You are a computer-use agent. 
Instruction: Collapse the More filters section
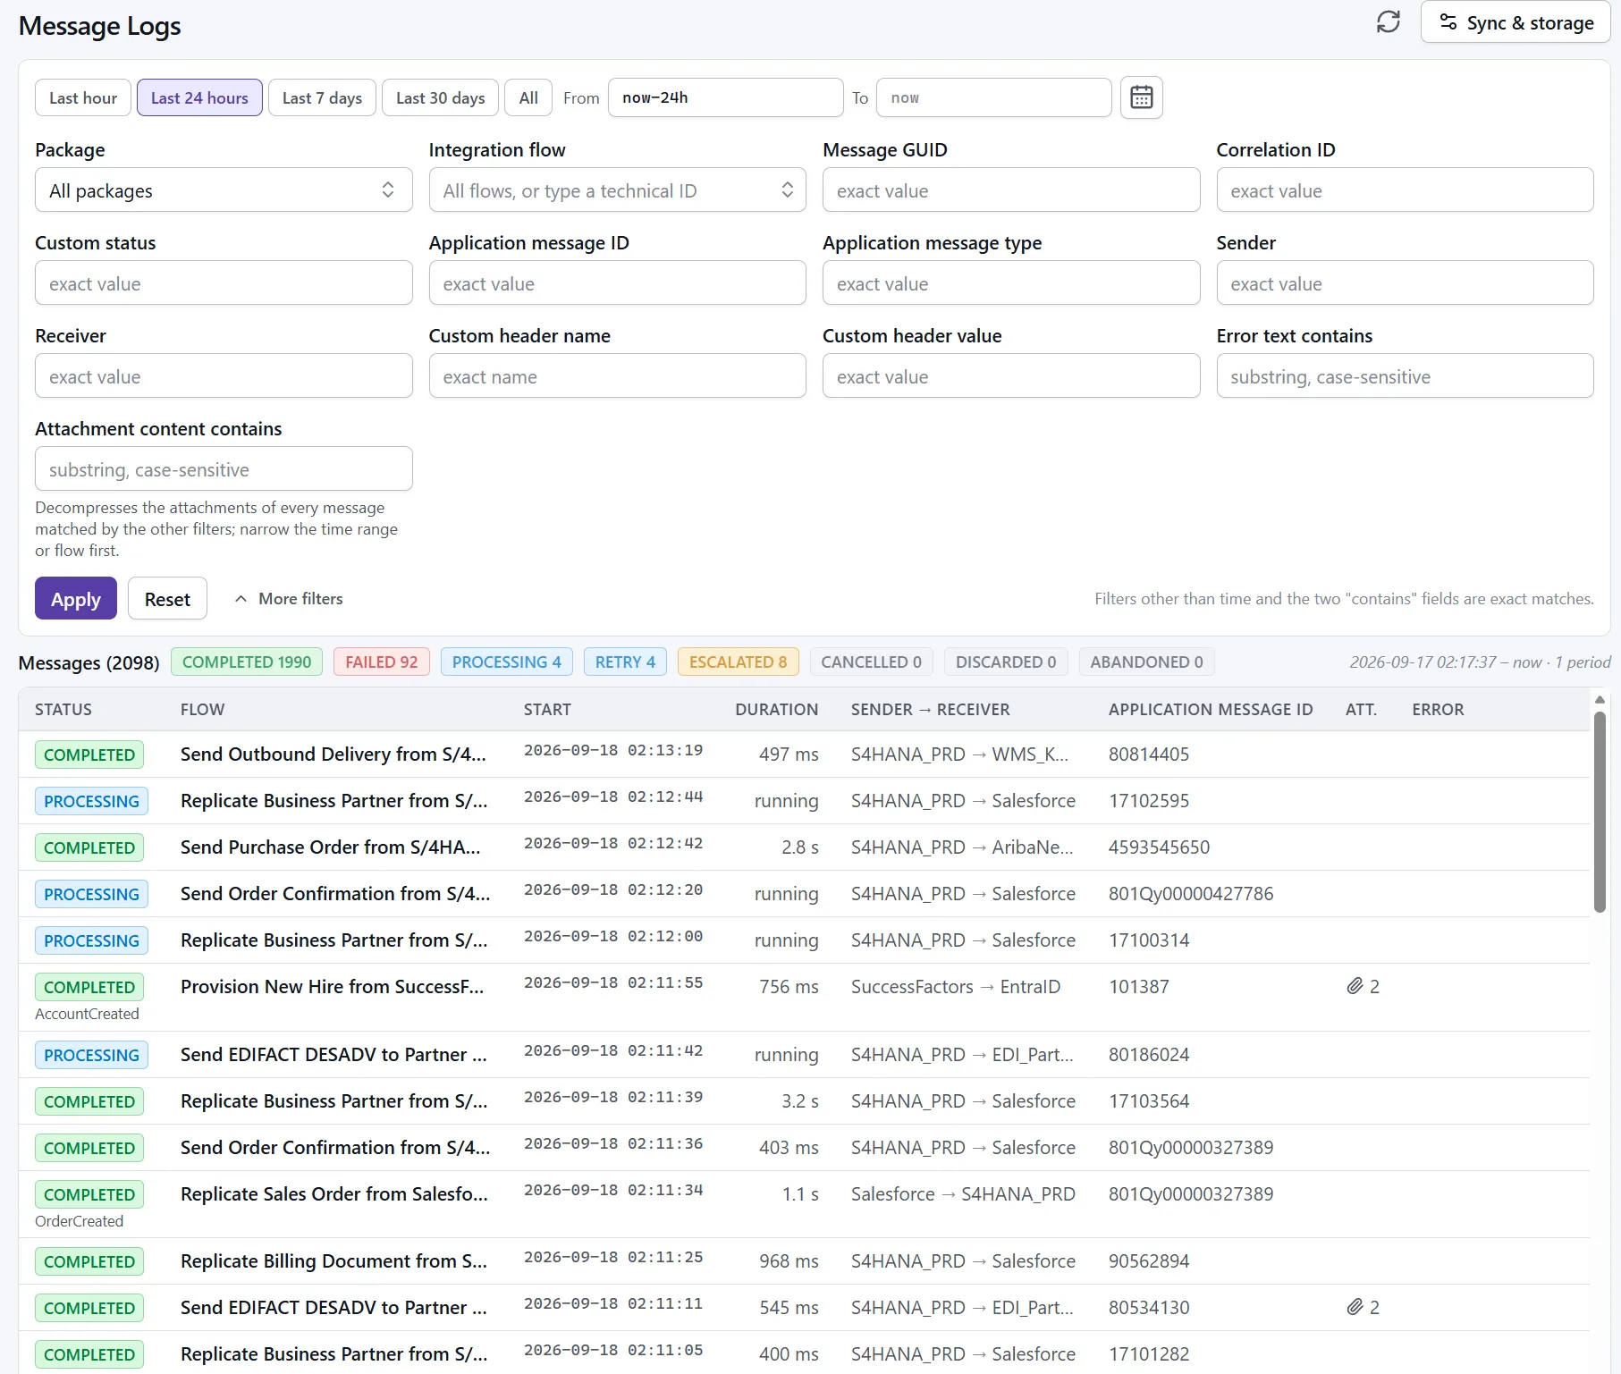289,598
